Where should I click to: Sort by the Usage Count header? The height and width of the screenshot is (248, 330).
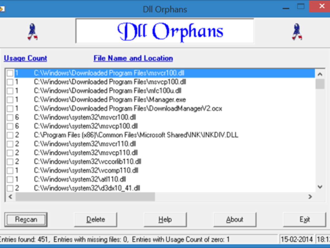(x=25, y=58)
